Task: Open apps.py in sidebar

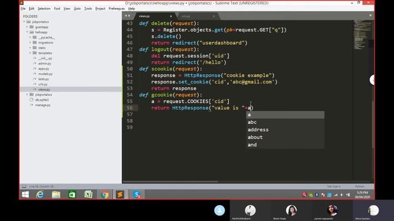Action: coord(44,69)
